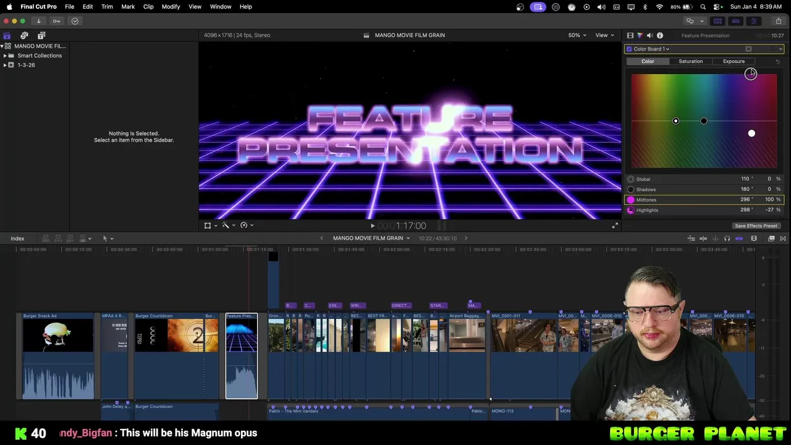Switch to the Color tab
The width and height of the screenshot is (791, 445).
point(648,61)
